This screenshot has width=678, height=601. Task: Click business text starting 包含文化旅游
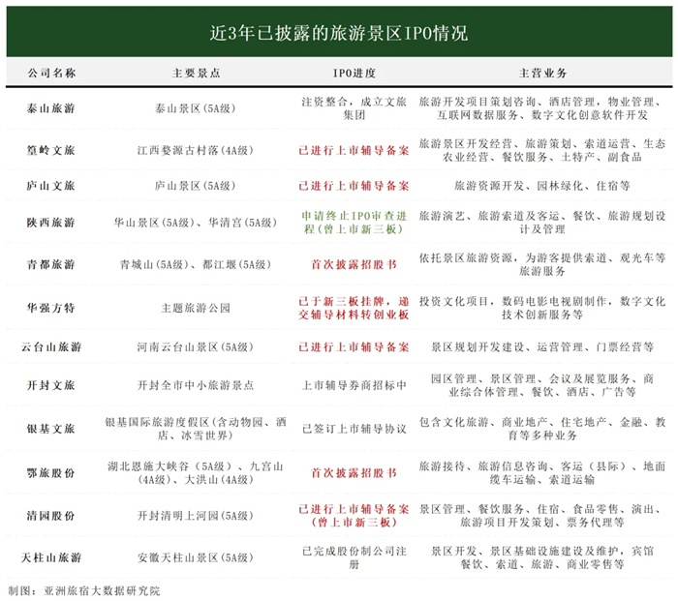(542, 429)
